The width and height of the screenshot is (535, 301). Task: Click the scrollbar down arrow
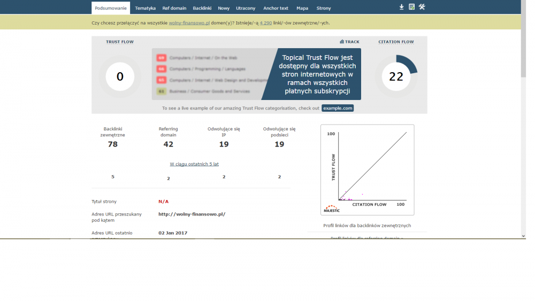pos(523,236)
